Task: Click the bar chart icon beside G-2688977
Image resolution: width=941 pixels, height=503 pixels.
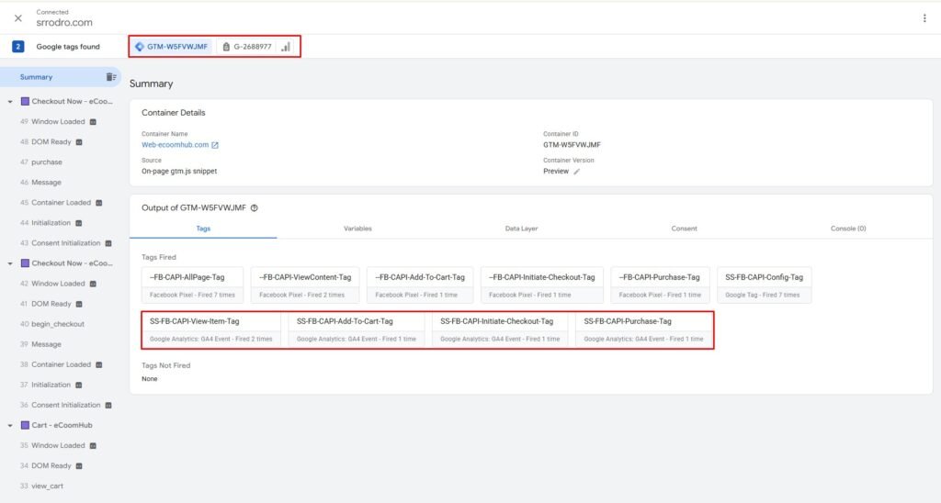Action: click(x=286, y=46)
